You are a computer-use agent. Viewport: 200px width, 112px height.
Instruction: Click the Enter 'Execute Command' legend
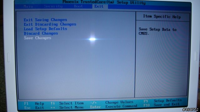pyautogui.click(x=114, y=106)
